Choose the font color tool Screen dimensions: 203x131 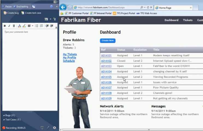(x=19, y=26)
